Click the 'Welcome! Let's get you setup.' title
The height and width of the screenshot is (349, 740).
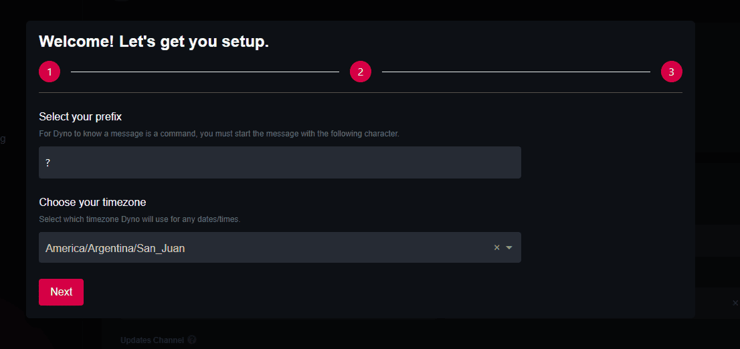(x=154, y=41)
